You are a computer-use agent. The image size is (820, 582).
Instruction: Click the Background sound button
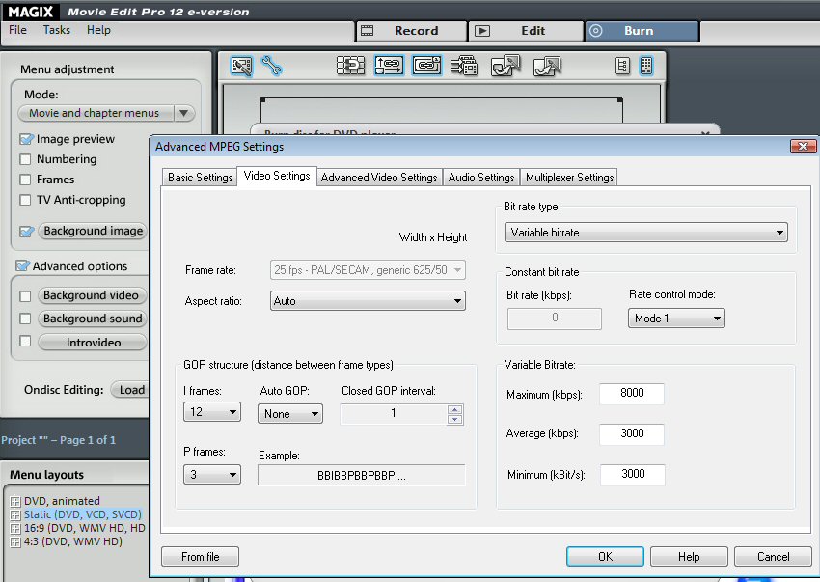[x=92, y=319]
